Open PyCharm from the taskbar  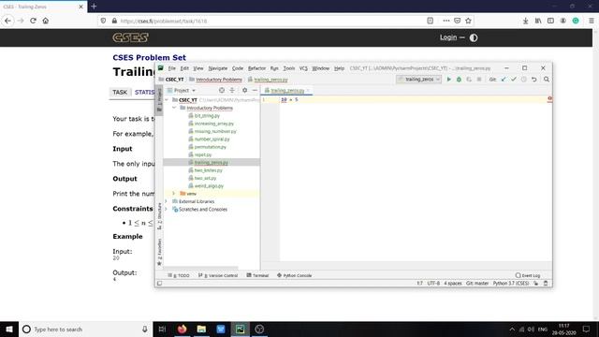240,329
